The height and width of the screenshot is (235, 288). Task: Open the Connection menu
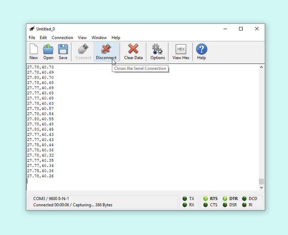click(62, 38)
